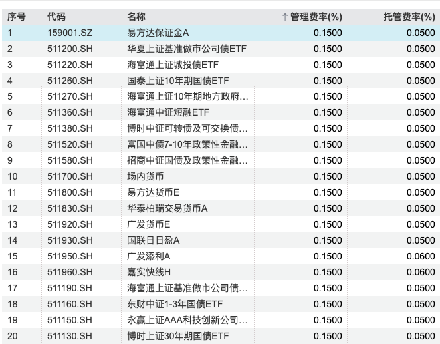Select code 511150.SH
The width and height of the screenshot is (440, 344).
(x=70, y=321)
